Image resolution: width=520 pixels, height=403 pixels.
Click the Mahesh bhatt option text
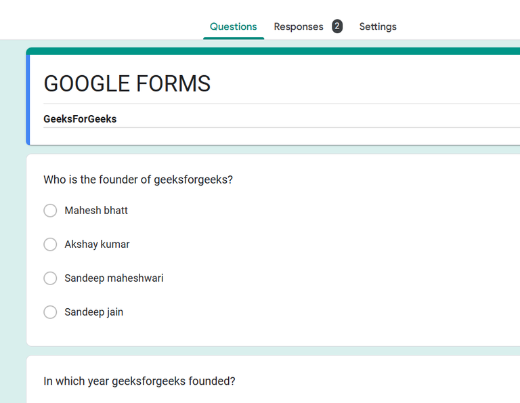pos(96,210)
